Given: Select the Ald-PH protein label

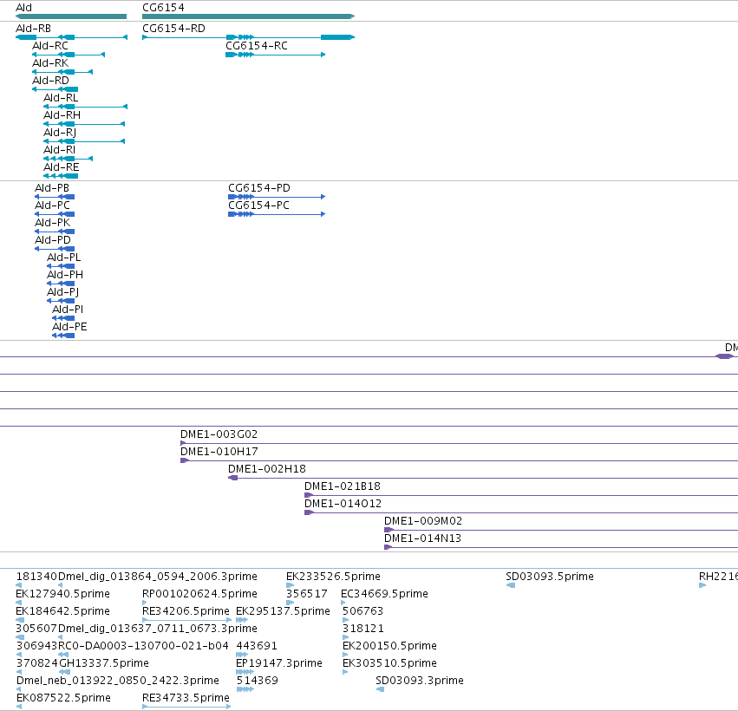Looking at the screenshot, I should click(65, 275).
